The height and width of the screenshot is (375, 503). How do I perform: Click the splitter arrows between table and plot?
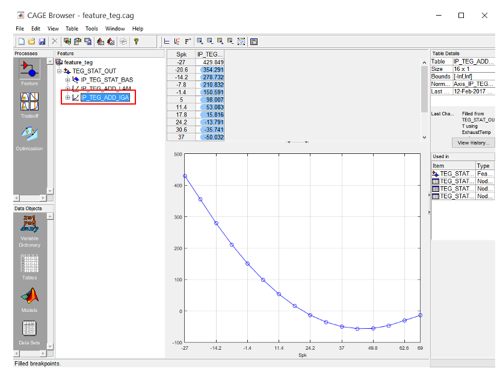[297, 142]
